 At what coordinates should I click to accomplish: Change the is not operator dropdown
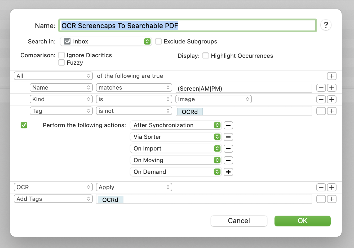click(134, 111)
